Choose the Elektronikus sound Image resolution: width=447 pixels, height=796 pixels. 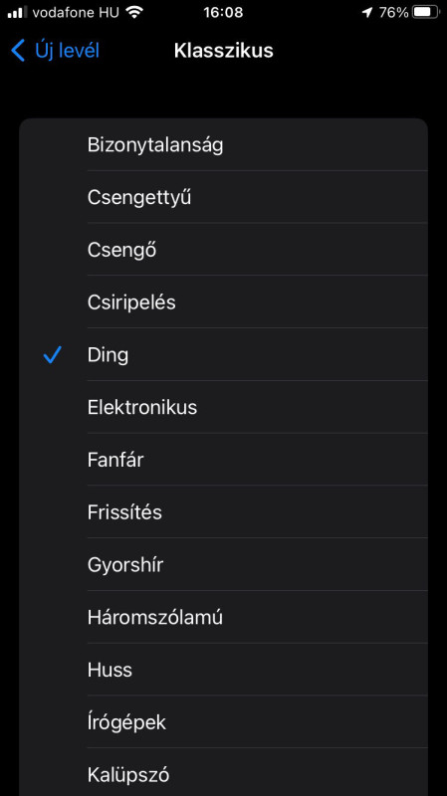(223, 407)
